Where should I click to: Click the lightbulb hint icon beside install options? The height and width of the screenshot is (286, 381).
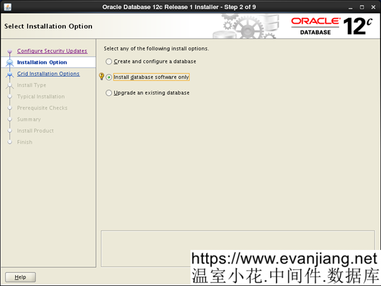(x=101, y=77)
